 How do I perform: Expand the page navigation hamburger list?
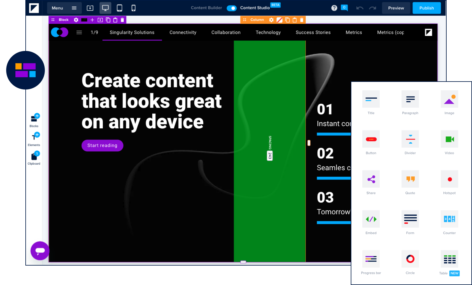(79, 32)
